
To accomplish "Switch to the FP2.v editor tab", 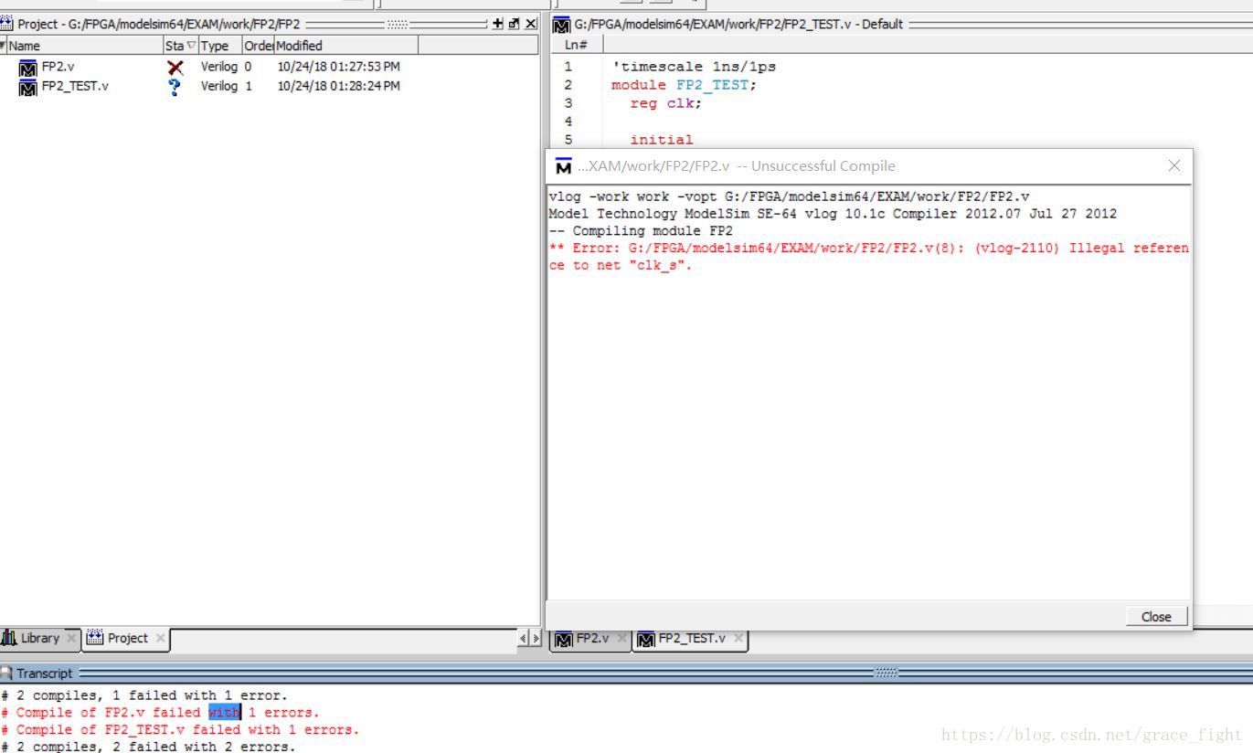I will click(x=591, y=639).
